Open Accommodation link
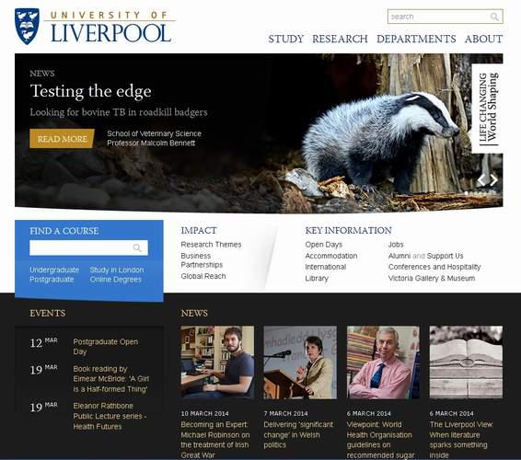Screen dimensions: 521x460 pos(331,256)
